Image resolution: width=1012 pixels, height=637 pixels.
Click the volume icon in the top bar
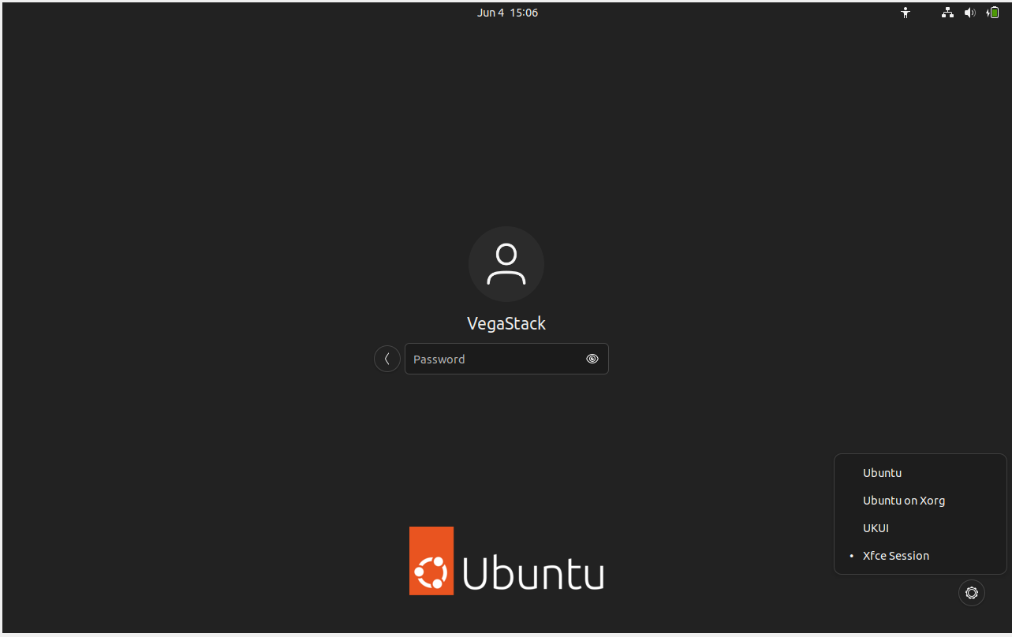(x=969, y=12)
